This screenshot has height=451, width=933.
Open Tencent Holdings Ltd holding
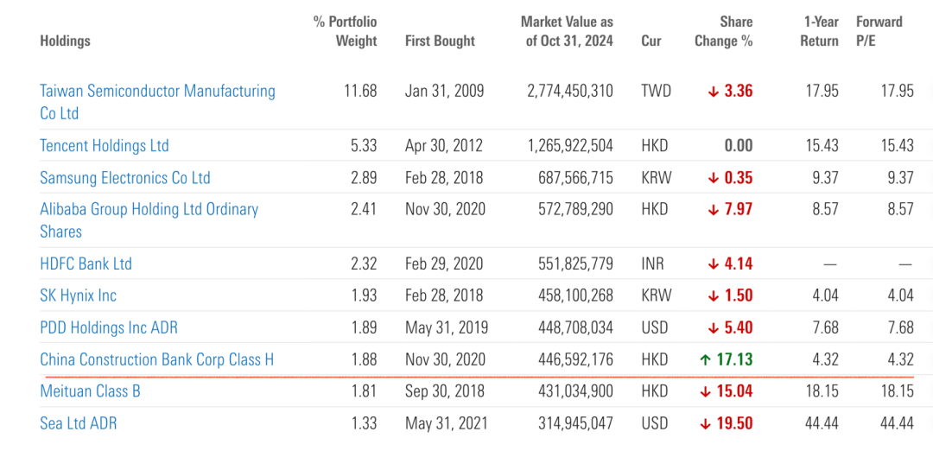pyautogui.click(x=105, y=145)
